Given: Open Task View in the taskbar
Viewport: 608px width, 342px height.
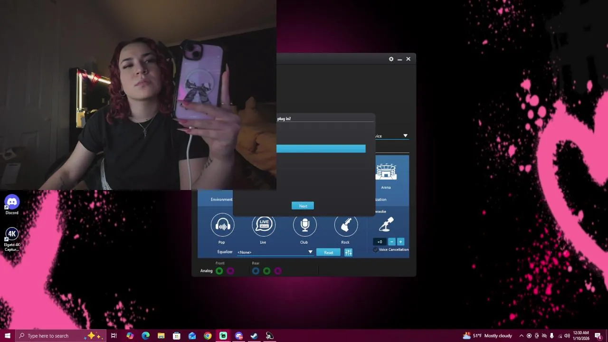Looking at the screenshot, I should click(x=114, y=336).
